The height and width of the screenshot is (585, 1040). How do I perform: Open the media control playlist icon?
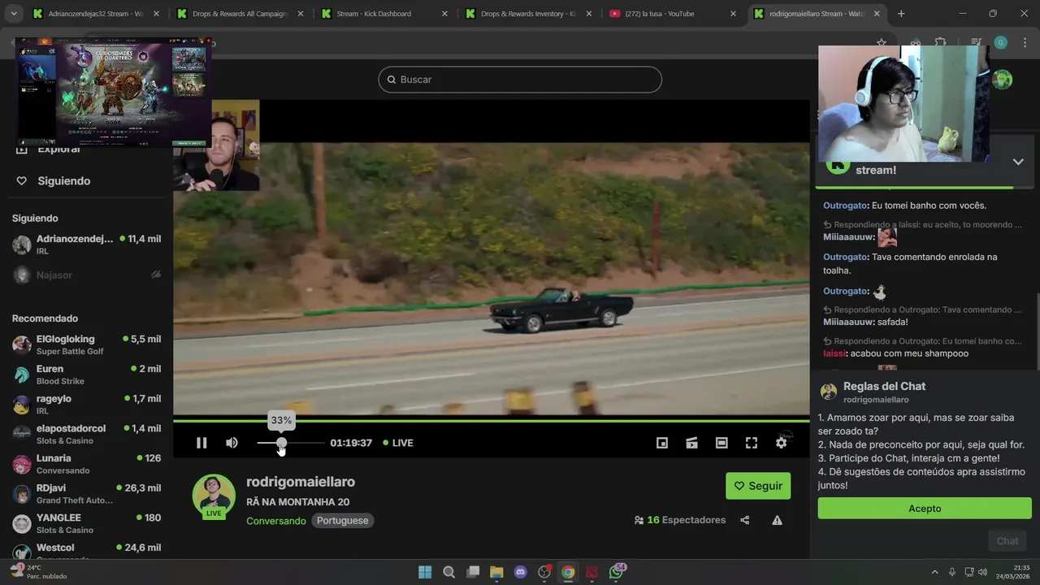tap(976, 42)
